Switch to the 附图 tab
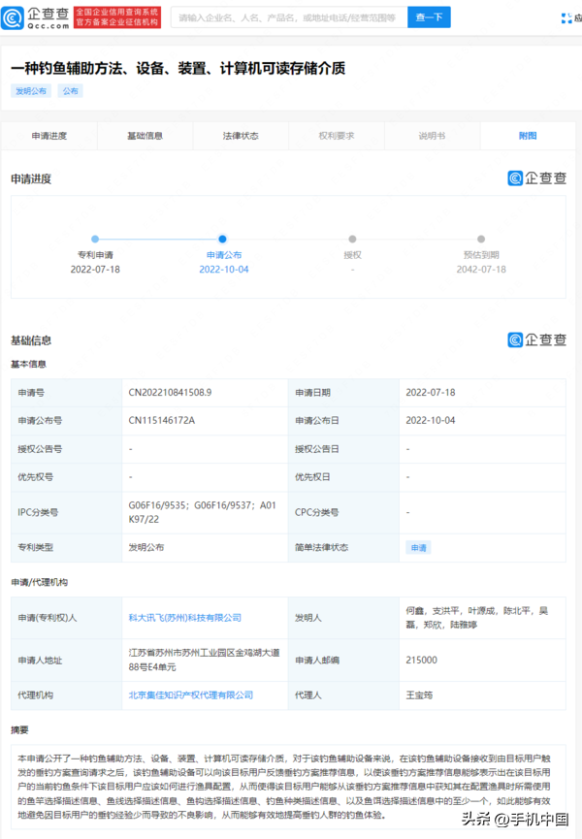582x839 pixels. pyautogui.click(x=528, y=136)
